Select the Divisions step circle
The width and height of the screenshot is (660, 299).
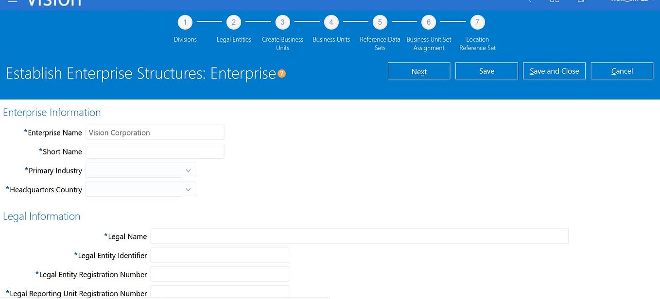point(185,22)
